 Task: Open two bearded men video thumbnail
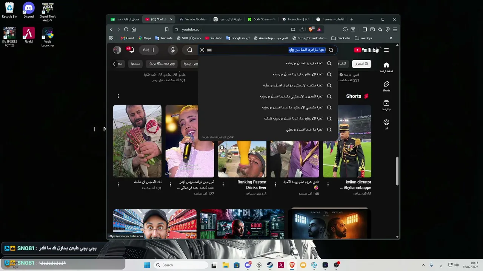[329, 224]
